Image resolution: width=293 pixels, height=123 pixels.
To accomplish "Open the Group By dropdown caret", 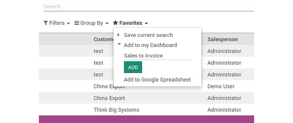I will coord(107,23).
